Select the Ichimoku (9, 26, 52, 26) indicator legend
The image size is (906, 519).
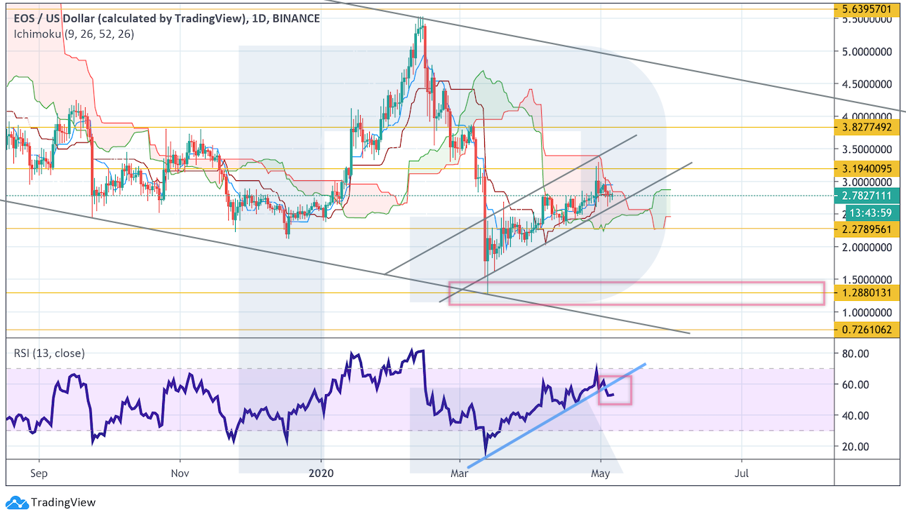pyautogui.click(x=74, y=34)
